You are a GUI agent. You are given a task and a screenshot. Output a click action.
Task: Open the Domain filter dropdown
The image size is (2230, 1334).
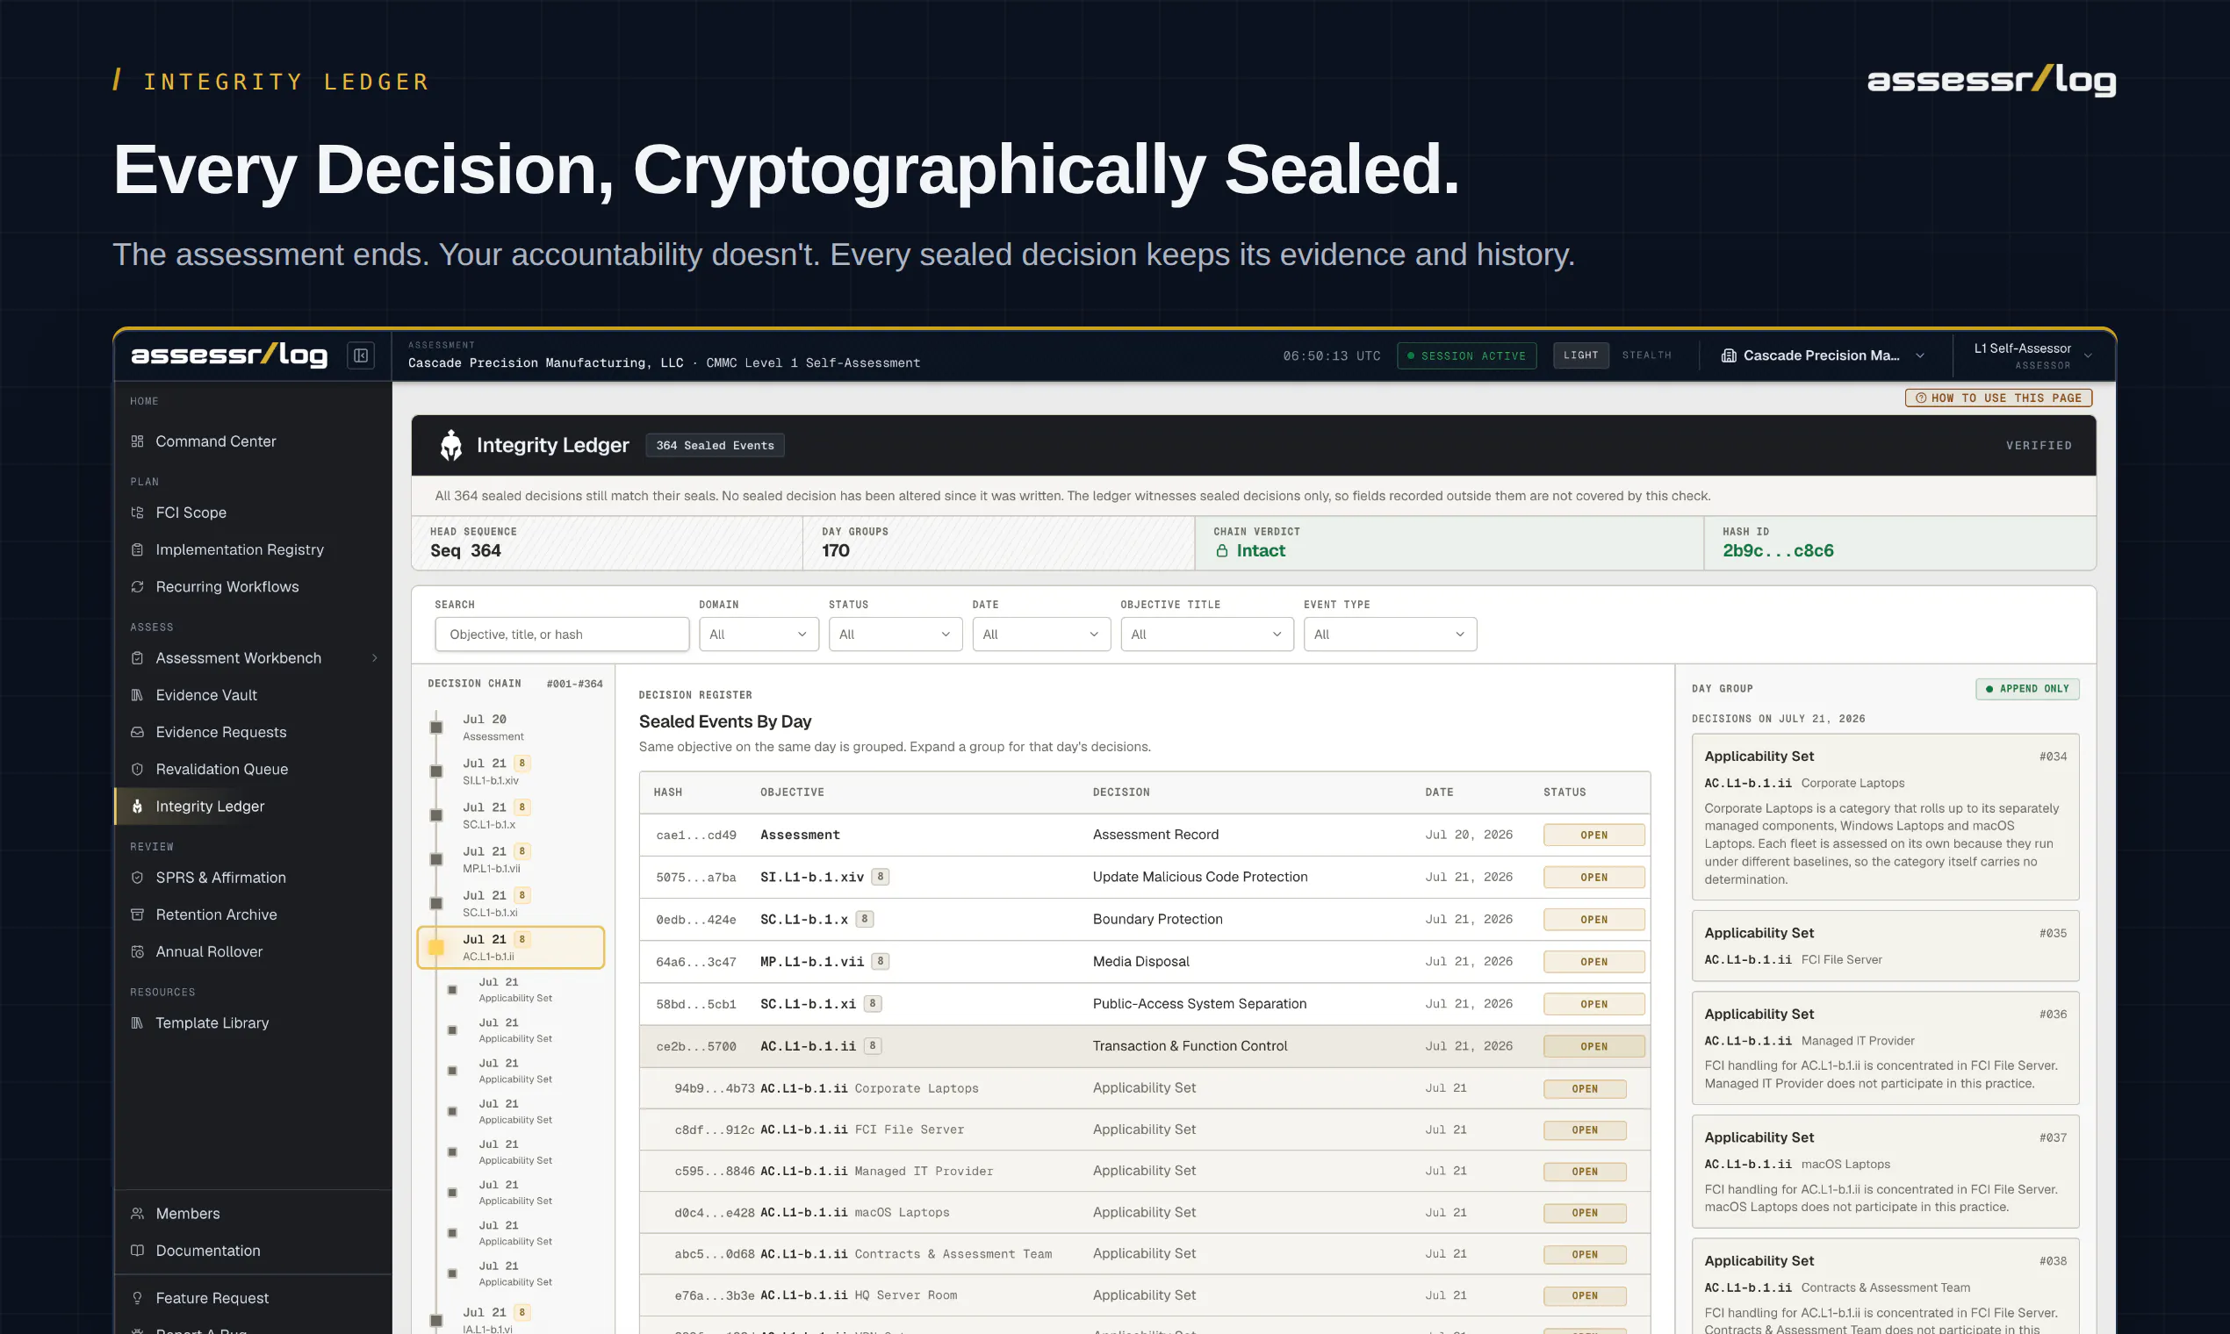[x=758, y=635]
